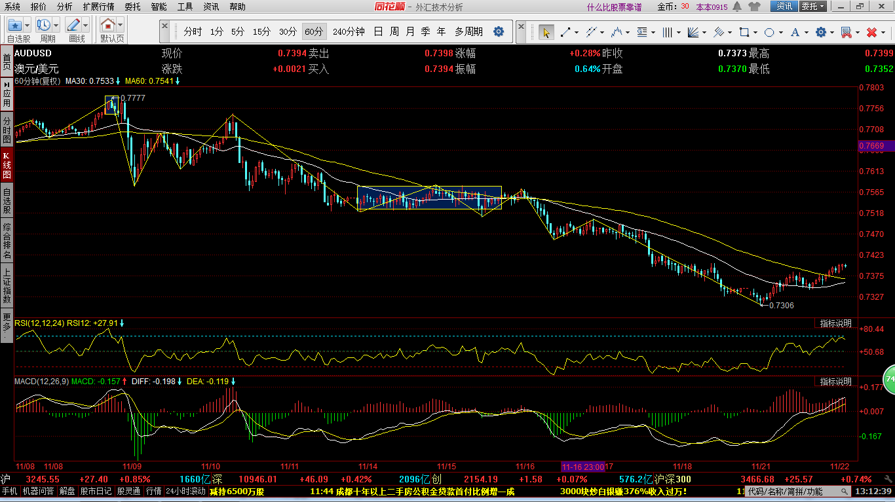Select the parallel channel line tool
The width and height of the screenshot is (895, 502).
point(592,32)
